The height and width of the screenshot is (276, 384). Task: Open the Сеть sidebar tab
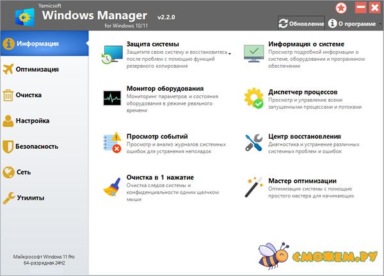click(24, 172)
